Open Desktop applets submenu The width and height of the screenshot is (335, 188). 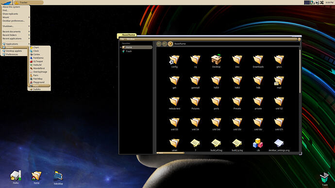coord(15,51)
